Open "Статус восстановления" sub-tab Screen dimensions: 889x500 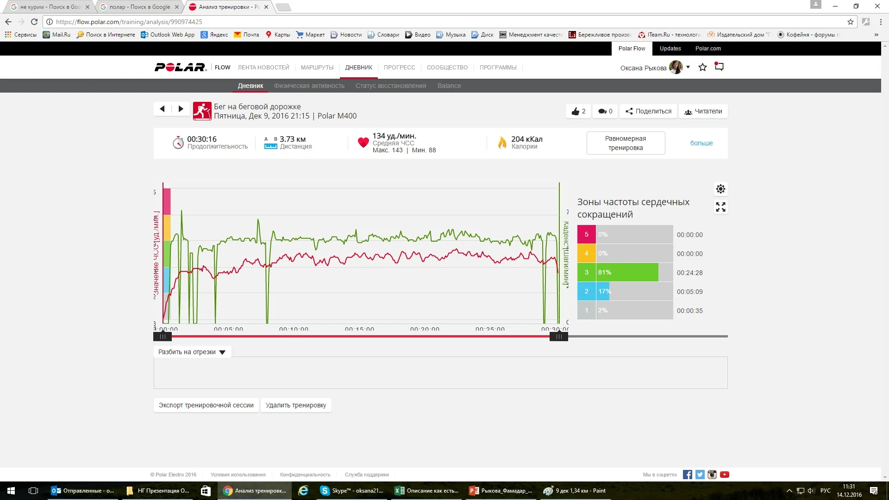coord(390,86)
